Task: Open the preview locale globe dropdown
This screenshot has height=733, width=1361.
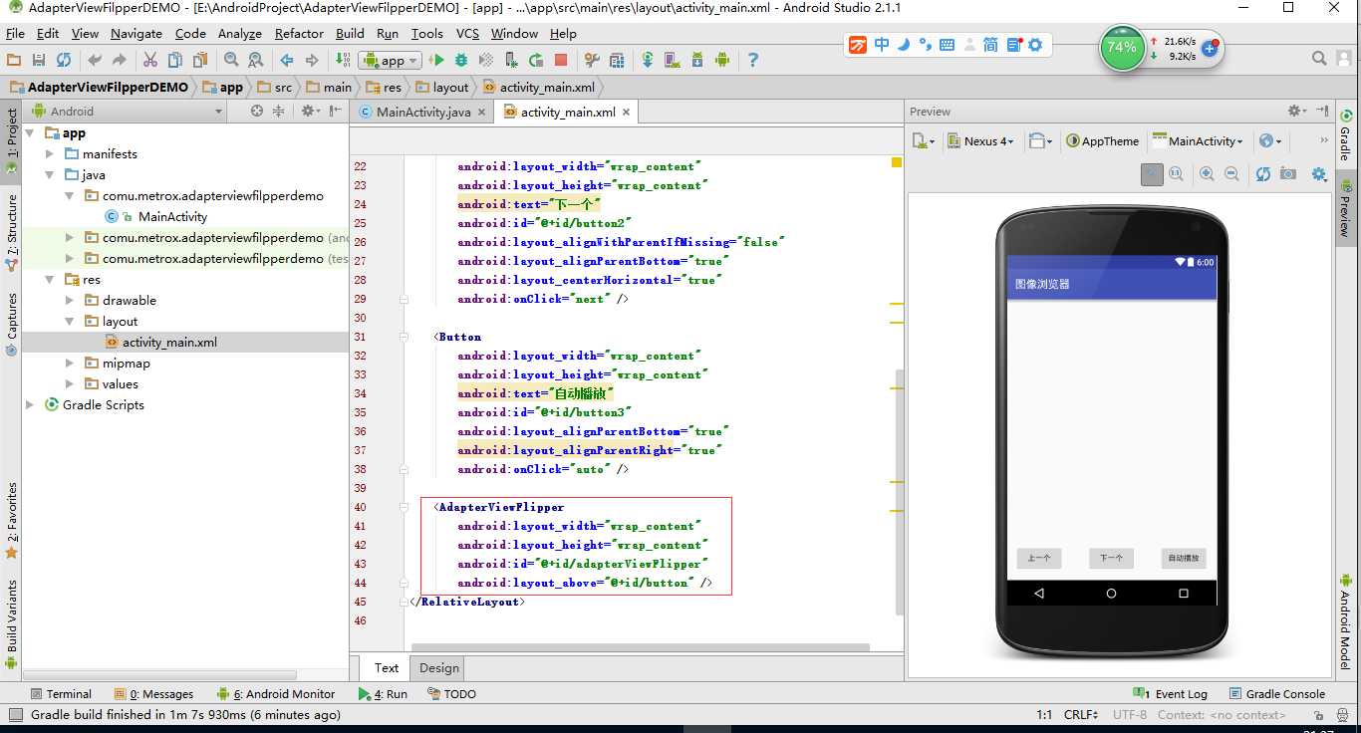Action: (1270, 141)
